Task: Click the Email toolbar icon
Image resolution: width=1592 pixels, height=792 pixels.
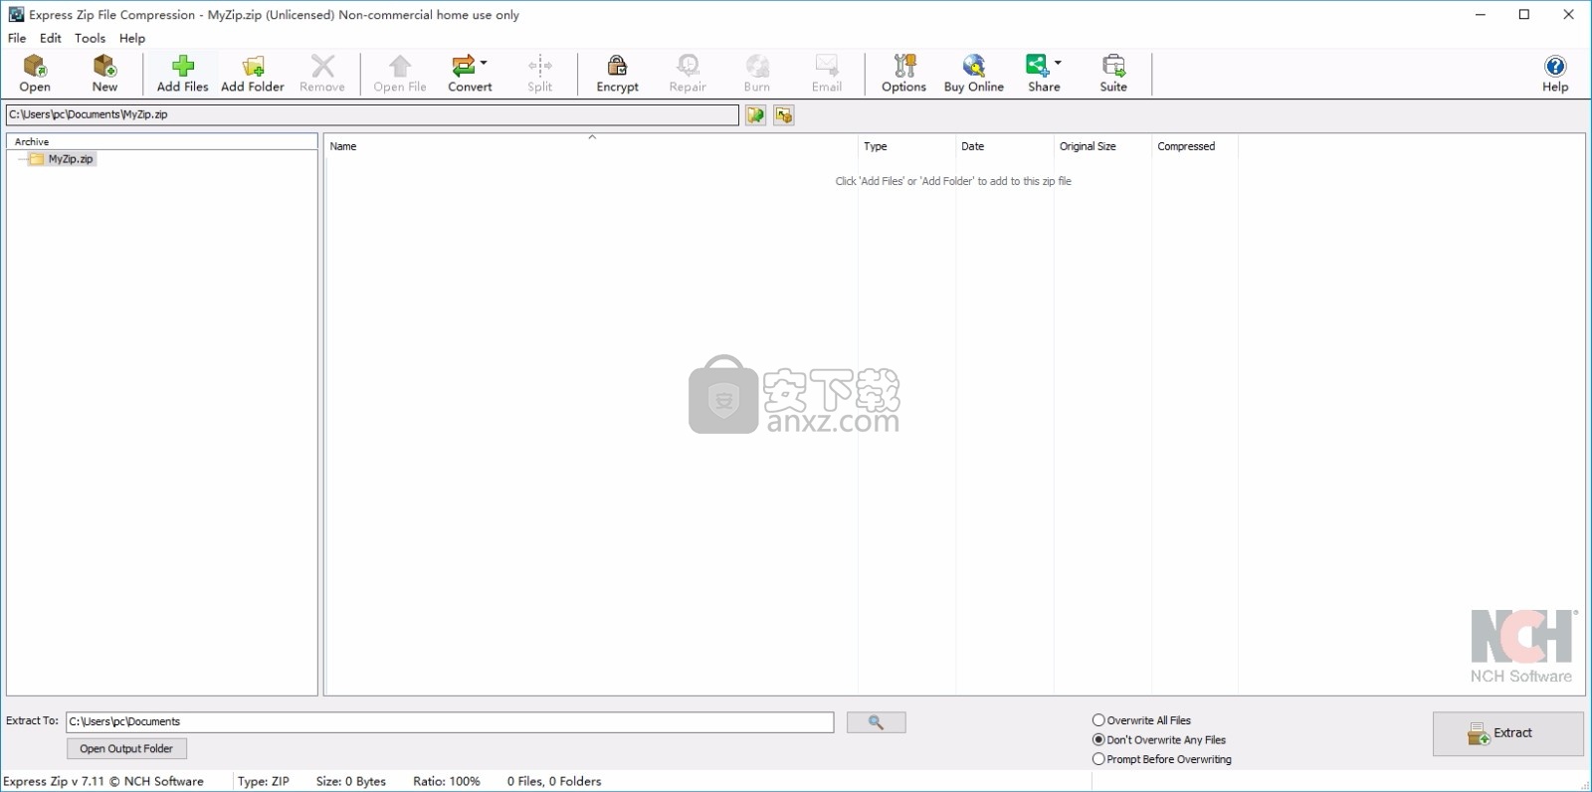Action: pyautogui.click(x=827, y=73)
